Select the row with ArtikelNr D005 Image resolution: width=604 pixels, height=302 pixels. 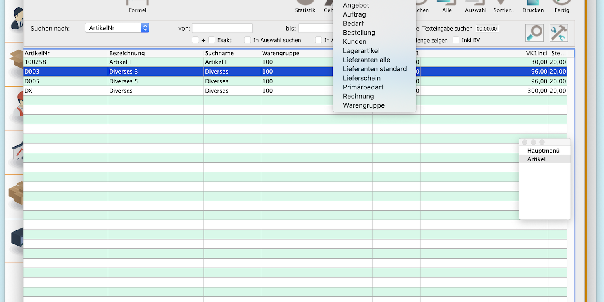coord(295,81)
